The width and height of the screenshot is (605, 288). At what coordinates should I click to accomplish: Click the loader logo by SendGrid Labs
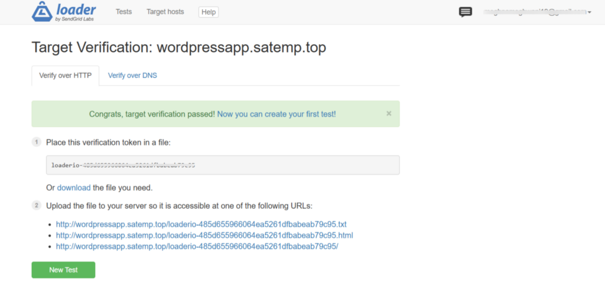(x=64, y=12)
